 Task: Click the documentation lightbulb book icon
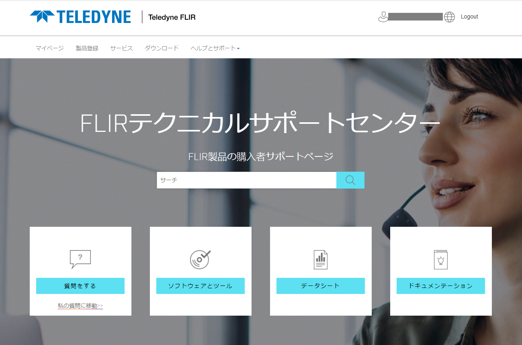tap(441, 259)
